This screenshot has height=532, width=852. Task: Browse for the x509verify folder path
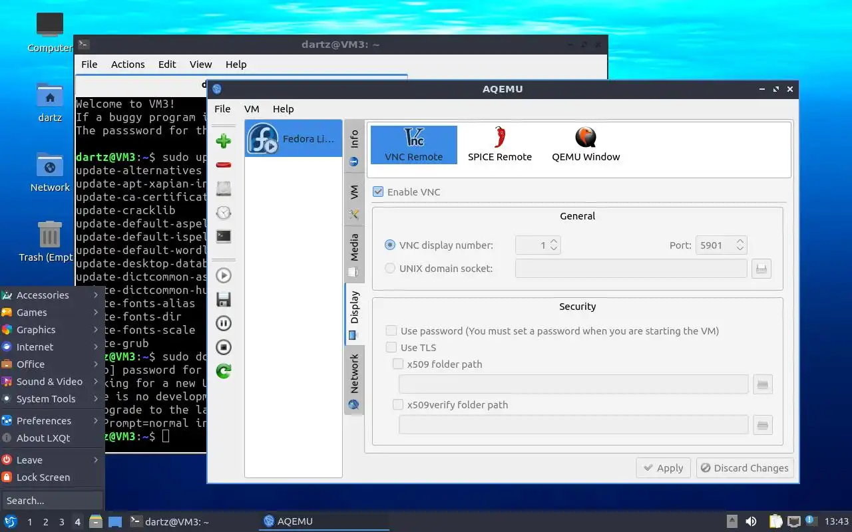[x=763, y=425]
